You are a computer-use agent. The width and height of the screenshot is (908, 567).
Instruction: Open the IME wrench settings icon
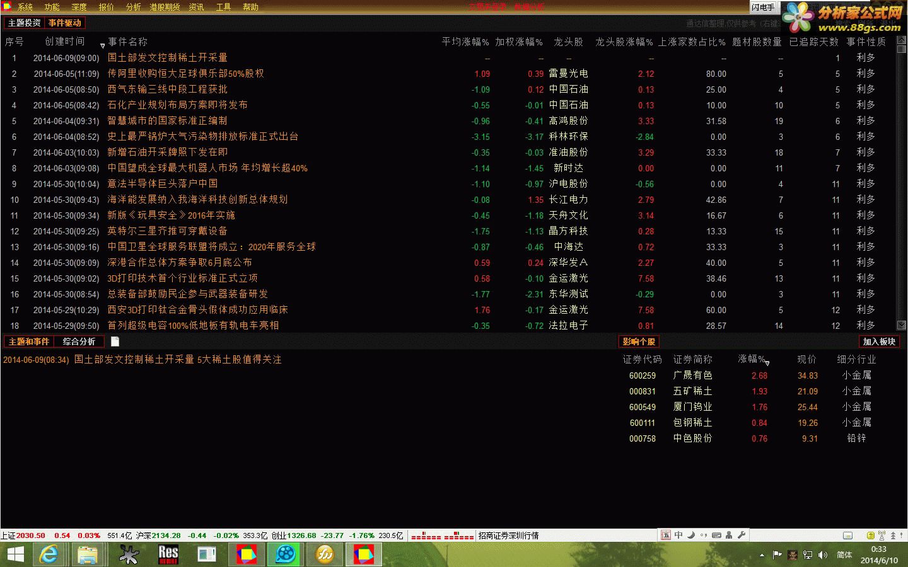tap(742, 535)
